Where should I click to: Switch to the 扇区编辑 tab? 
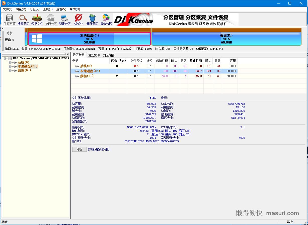coord(109,55)
